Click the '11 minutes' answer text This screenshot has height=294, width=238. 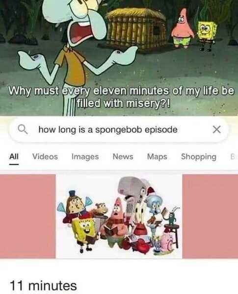click(43, 286)
